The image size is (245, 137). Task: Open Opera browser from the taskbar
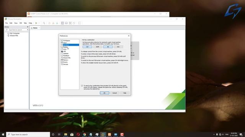[78, 134]
